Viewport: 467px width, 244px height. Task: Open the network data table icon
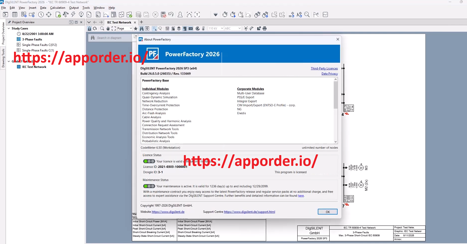click(15, 14)
